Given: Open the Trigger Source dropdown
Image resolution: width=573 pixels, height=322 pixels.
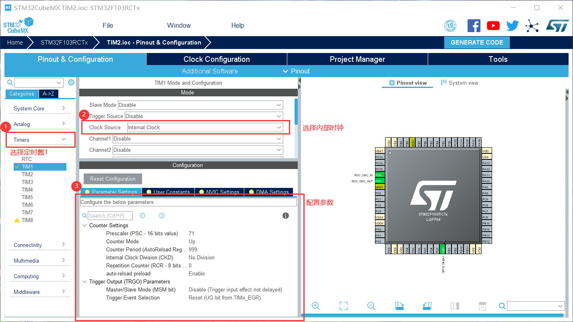Looking at the screenshot, I should [204, 116].
